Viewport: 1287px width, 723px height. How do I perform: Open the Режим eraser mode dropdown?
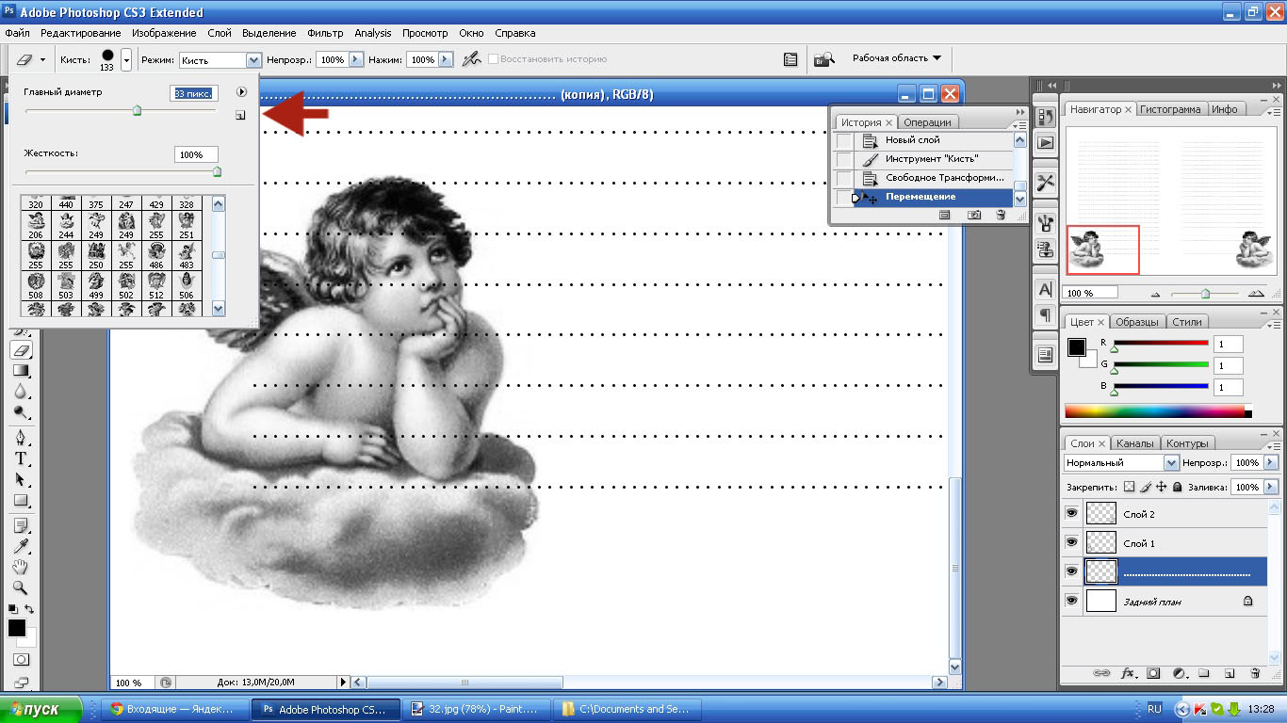pyautogui.click(x=253, y=59)
